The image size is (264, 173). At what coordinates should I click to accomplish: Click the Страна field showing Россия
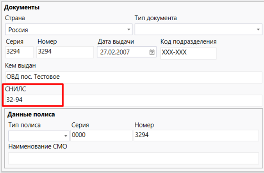point(66,30)
